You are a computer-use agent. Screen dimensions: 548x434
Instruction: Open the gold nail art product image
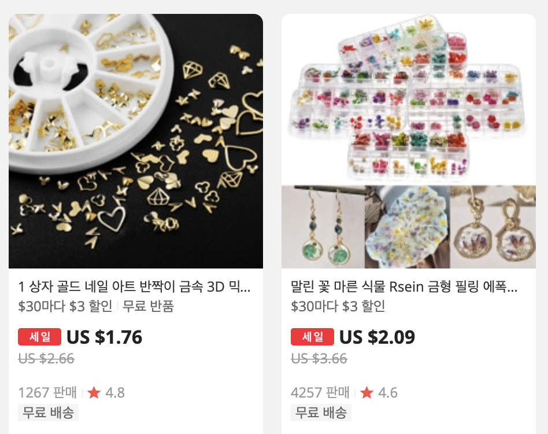coord(136,141)
